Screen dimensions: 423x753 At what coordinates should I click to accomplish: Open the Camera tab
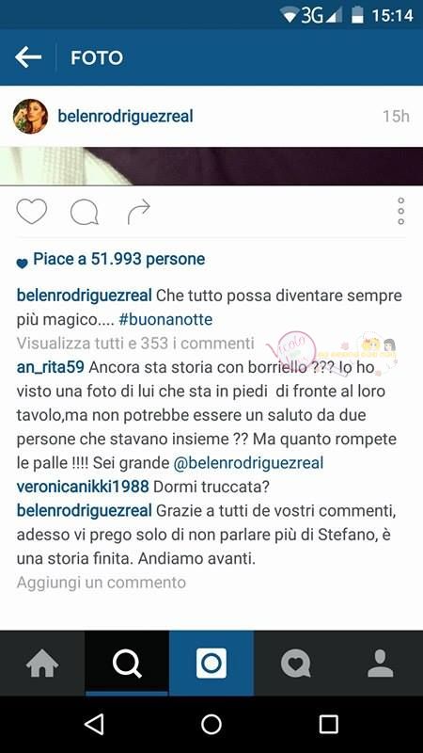(x=211, y=664)
